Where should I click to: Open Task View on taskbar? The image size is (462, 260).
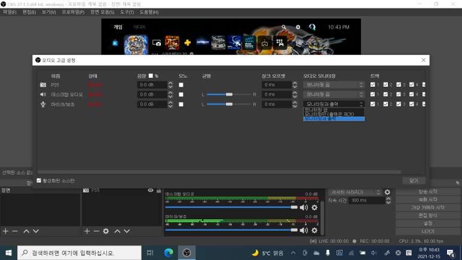pyautogui.click(x=150, y=253)
